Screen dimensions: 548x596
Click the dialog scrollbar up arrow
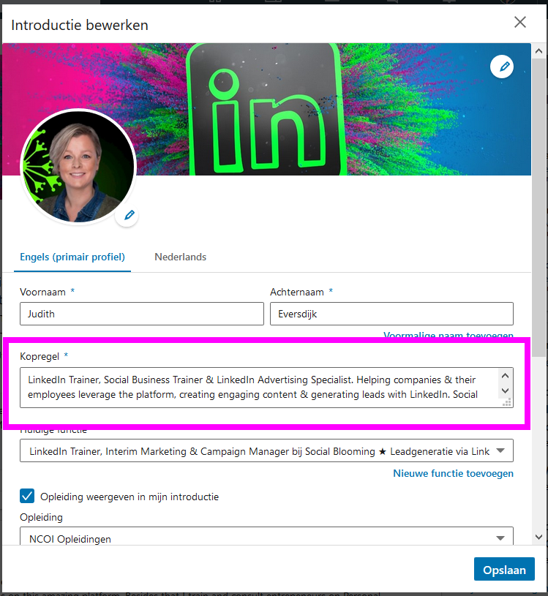click(538, 50)
